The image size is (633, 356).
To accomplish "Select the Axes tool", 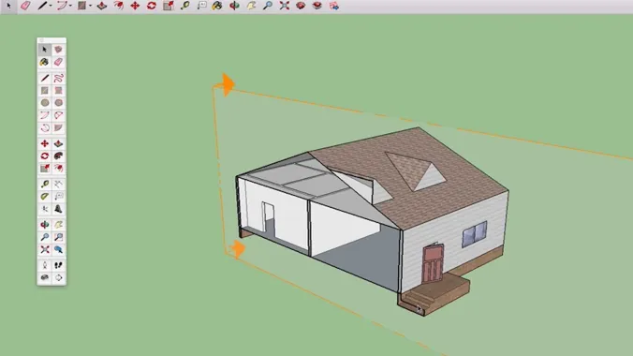I will [x=45, y=209].
